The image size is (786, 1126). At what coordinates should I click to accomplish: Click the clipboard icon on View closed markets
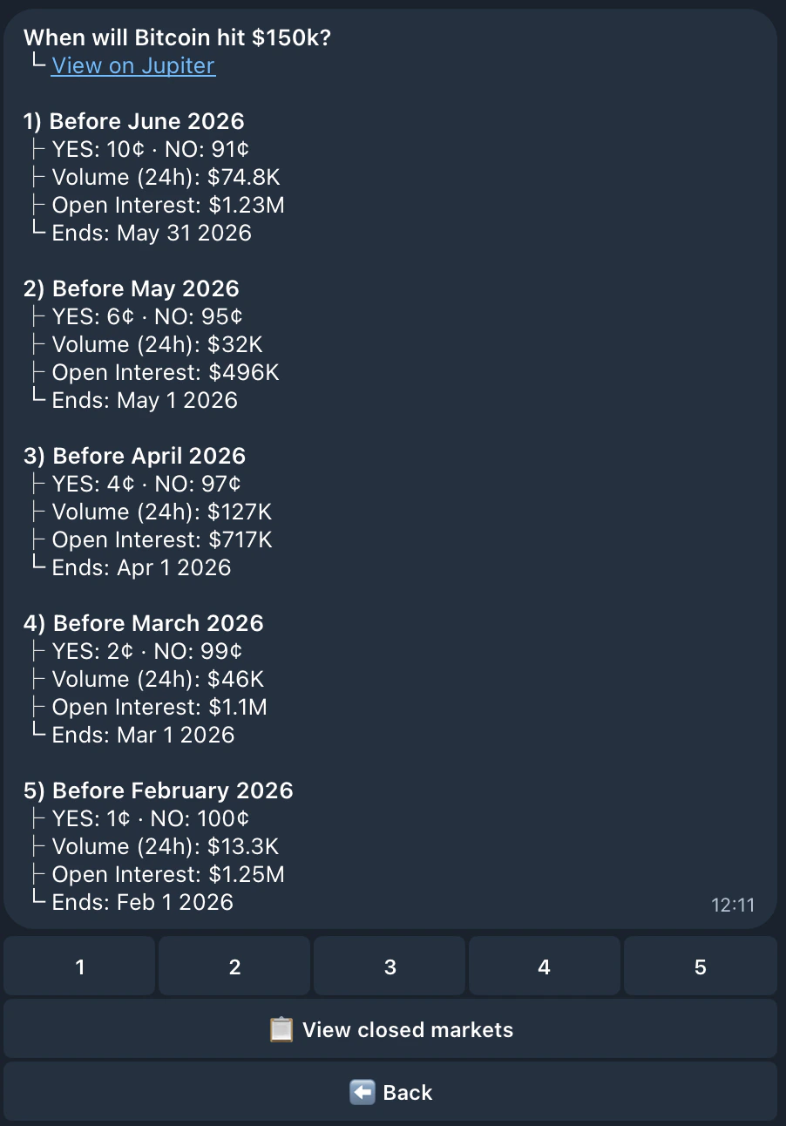coord(281,1029)
